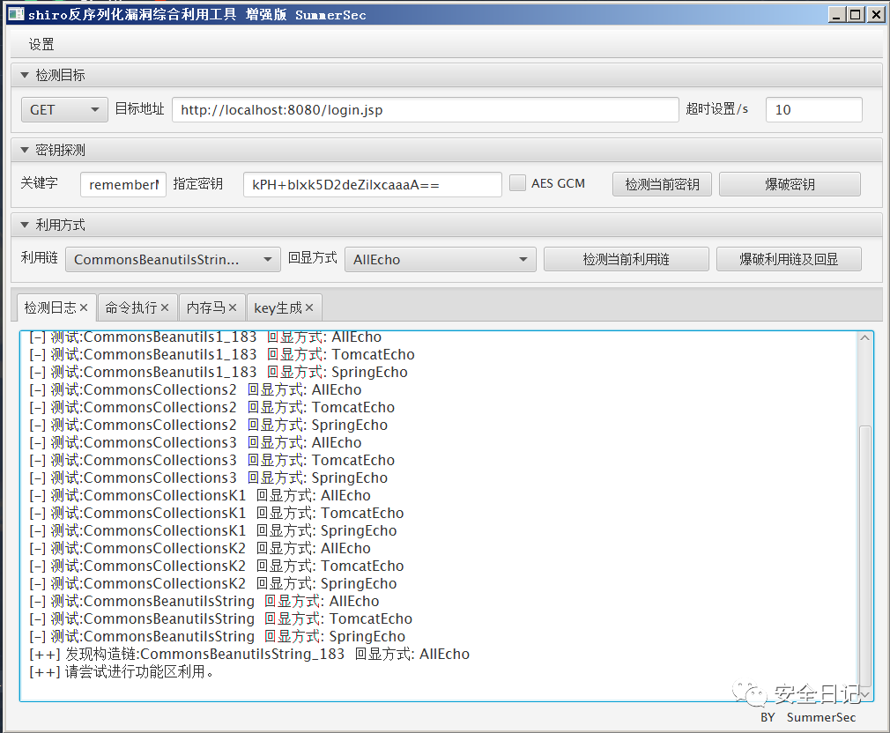Close the key生成 tab
Viewport: 890px width, 733px height.
coord(309,307)
